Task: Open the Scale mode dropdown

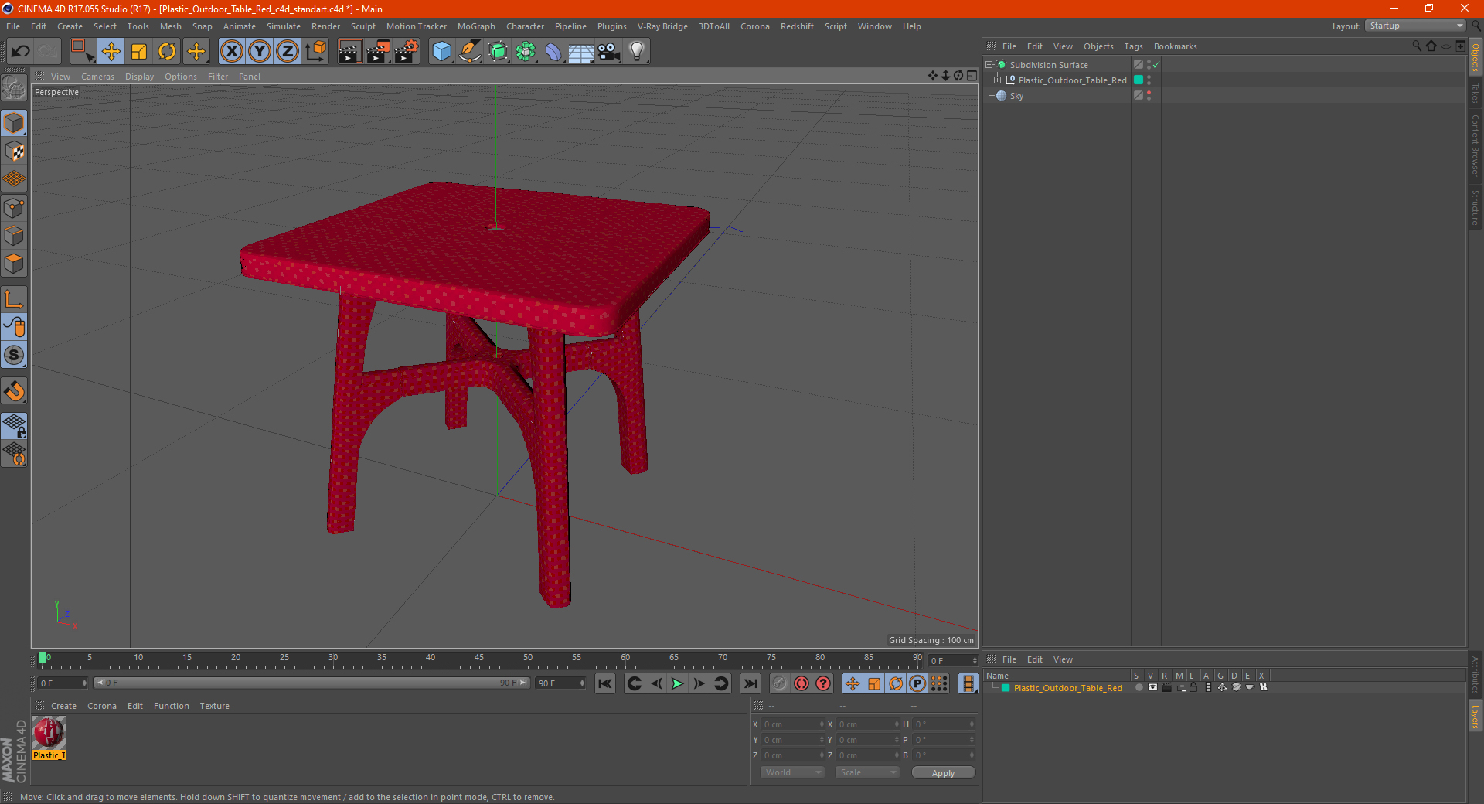Action: (x=867, y=772)
